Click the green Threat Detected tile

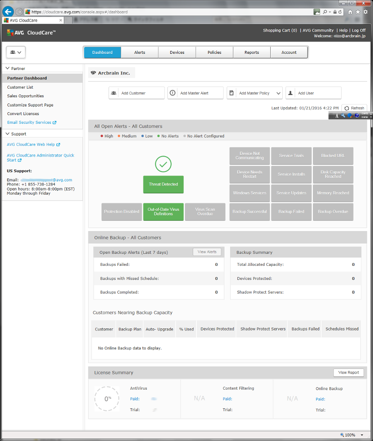click(163, 184)
